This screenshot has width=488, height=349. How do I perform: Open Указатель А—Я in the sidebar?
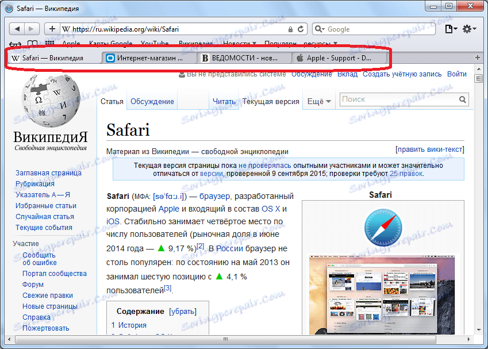[x=43, y=194]
